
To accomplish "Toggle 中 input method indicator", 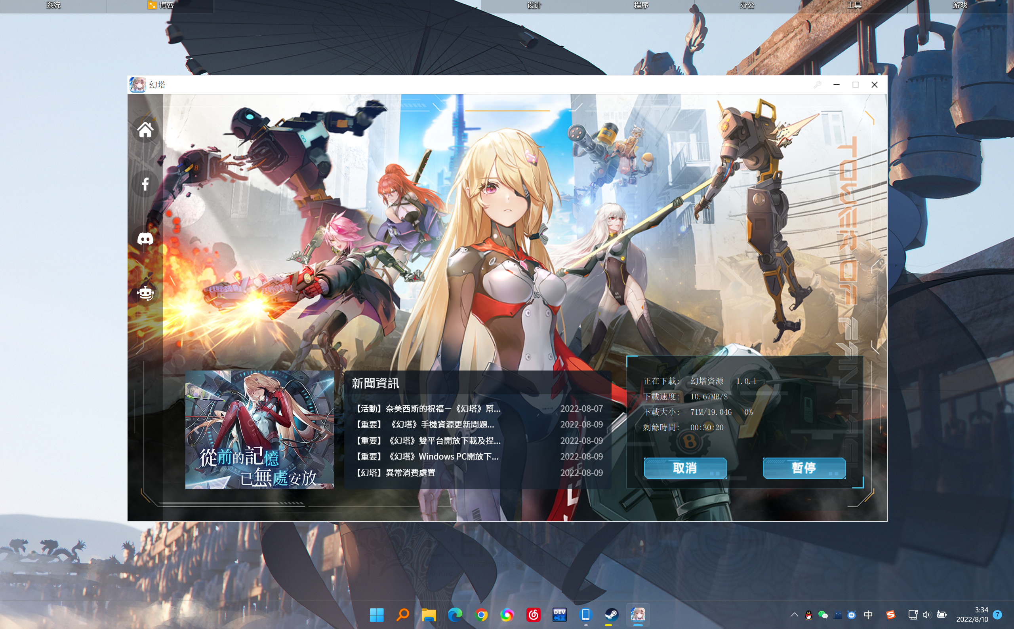I will [868, 614].
